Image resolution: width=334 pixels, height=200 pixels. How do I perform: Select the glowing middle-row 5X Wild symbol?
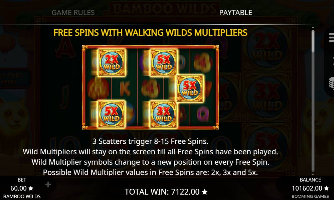tap(190, 88)
